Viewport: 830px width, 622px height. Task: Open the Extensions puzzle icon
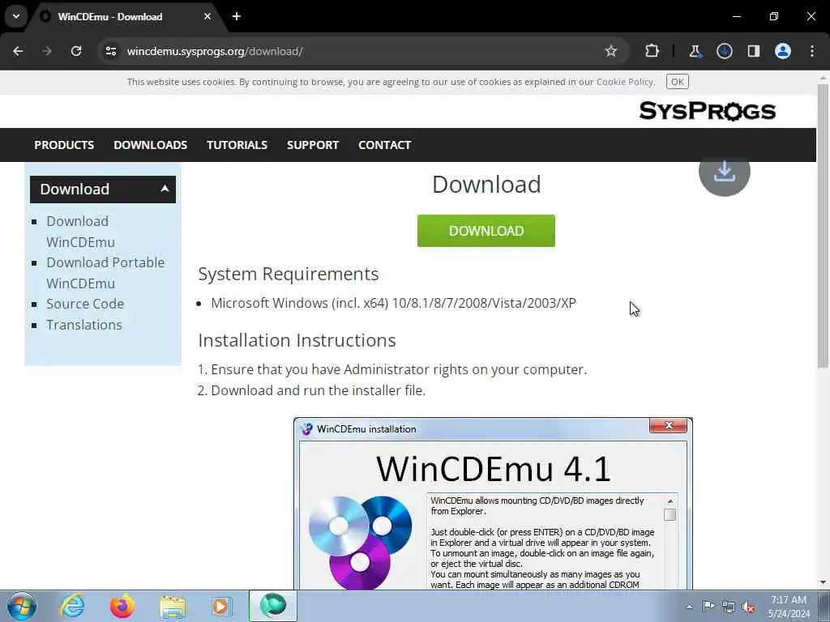tap(652, 51)
